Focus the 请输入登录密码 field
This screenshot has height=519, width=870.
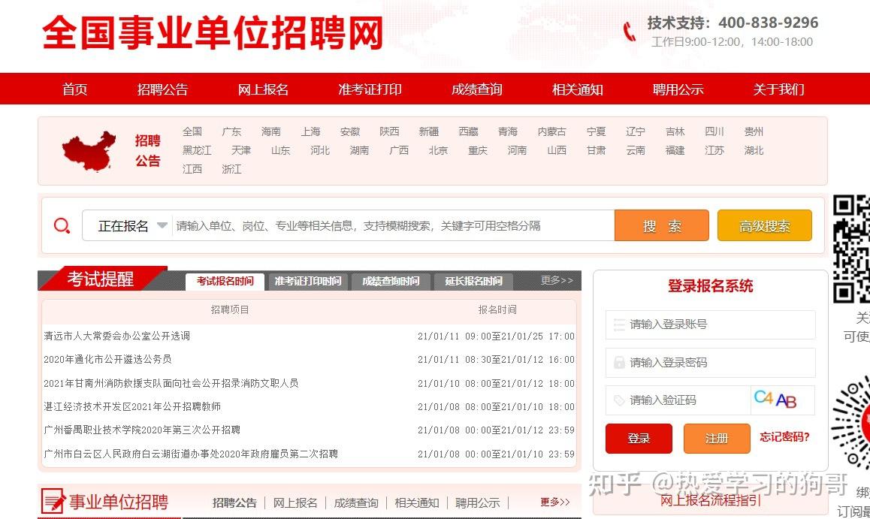[x=710, y=363]
